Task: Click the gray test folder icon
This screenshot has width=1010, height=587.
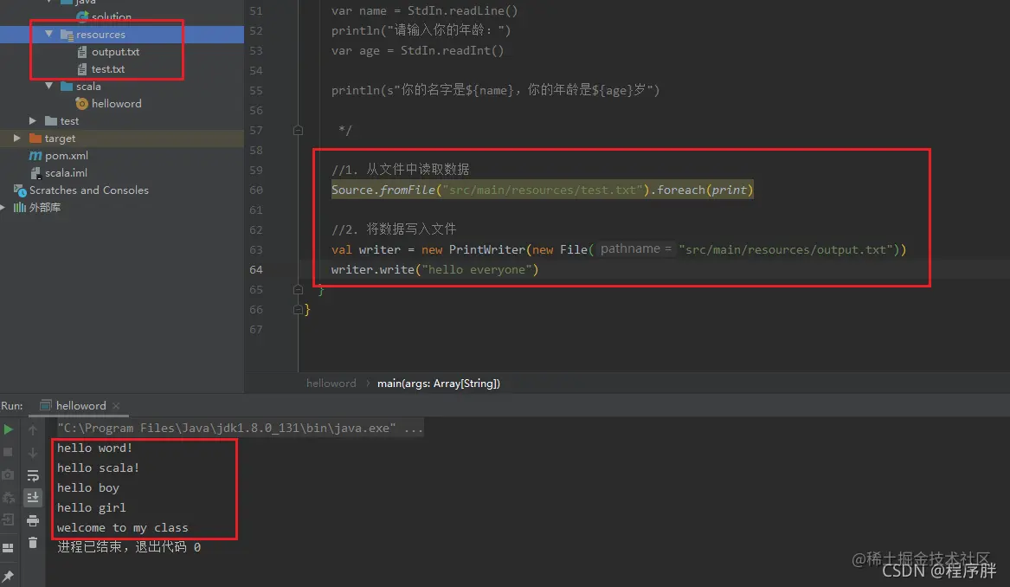Action: click(x=52, y=120)
